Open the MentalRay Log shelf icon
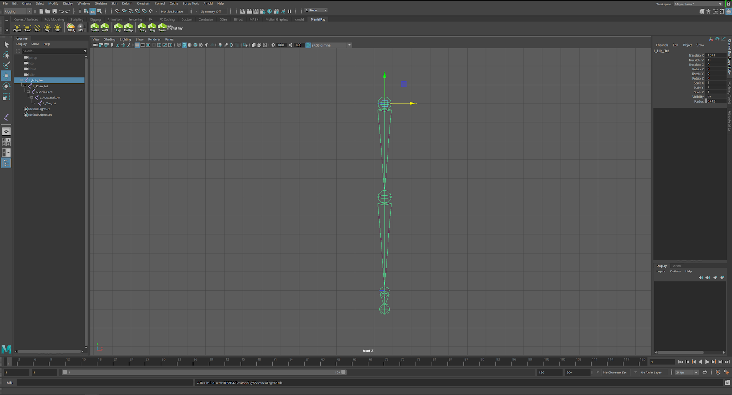Image resolution: width=732 pixels, height=395 pixels. click(118, 28)
